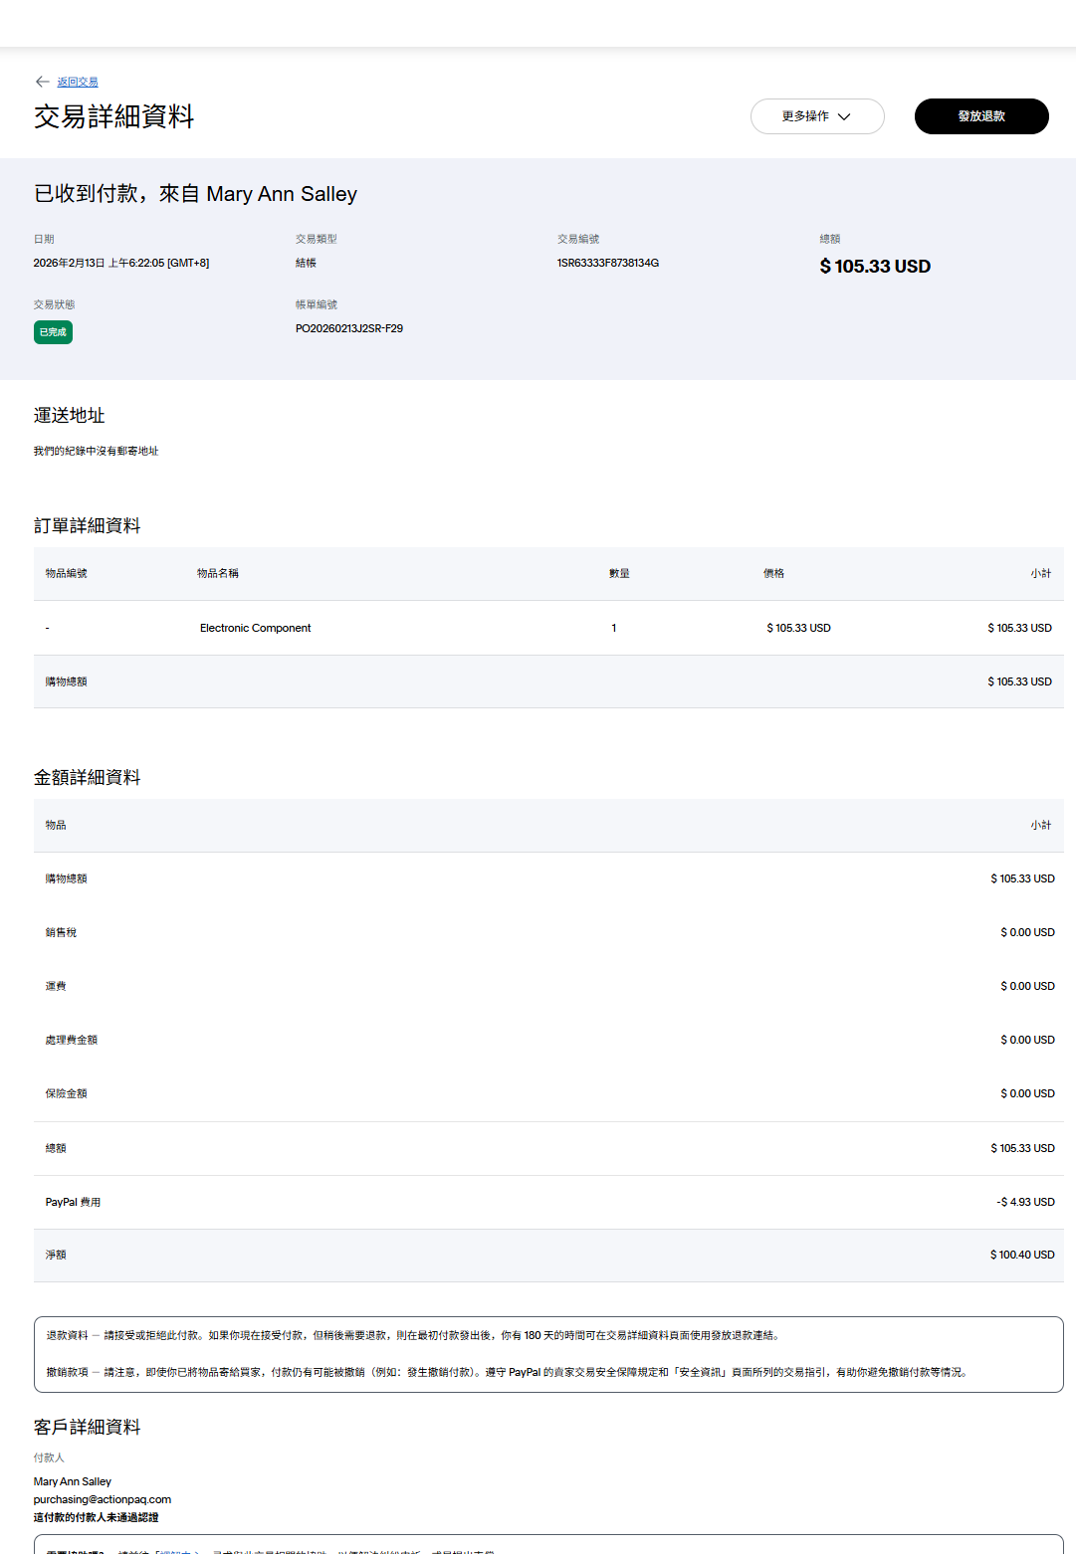This screenshot has width=1076, height=1554.
Task: Follow the 返回交易 link
Action: click(x=78, y=83)
